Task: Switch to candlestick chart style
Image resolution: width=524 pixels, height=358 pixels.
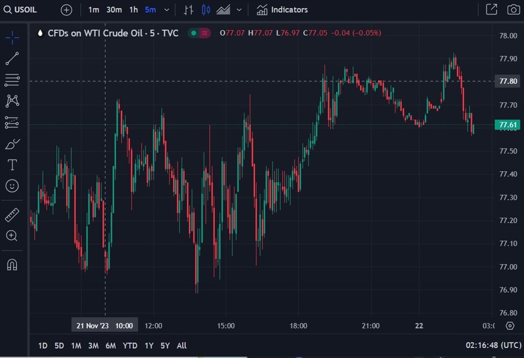Action: point(206,10)
